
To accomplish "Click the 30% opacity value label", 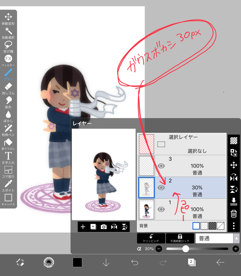I will click(149, 249).
